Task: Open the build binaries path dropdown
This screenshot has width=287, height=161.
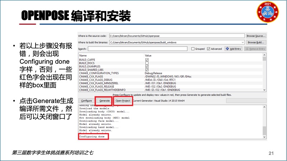Action: tap(243, 42)
